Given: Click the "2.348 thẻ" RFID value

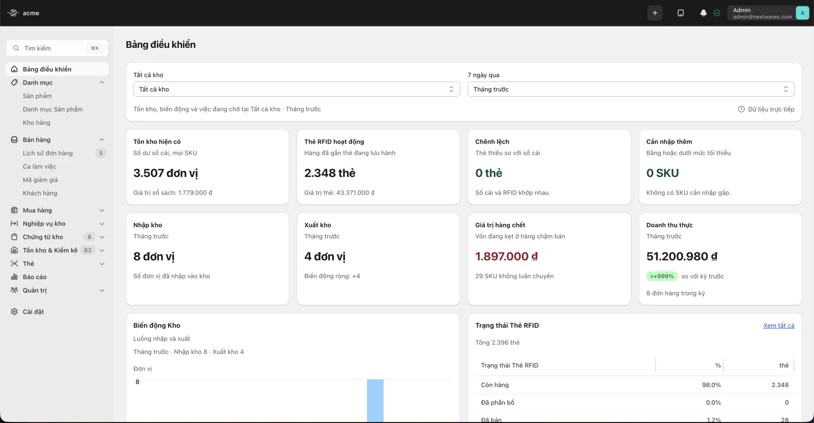Looking at the screenshot, I should [x=330, y=173].
